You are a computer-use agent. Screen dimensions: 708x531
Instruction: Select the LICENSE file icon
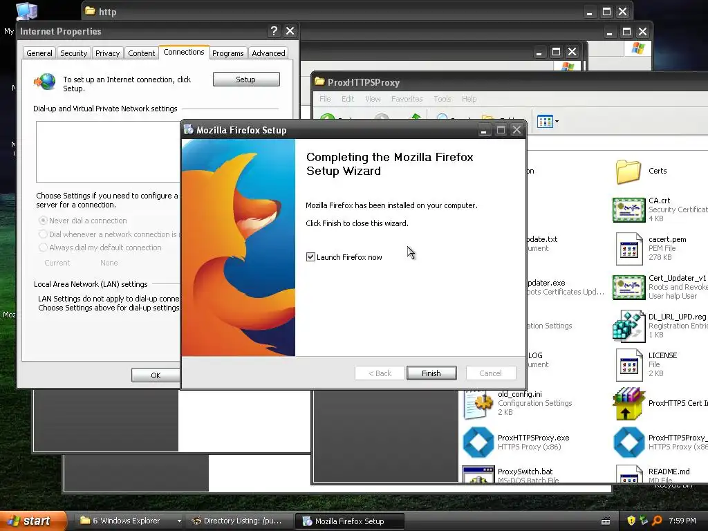629,365
